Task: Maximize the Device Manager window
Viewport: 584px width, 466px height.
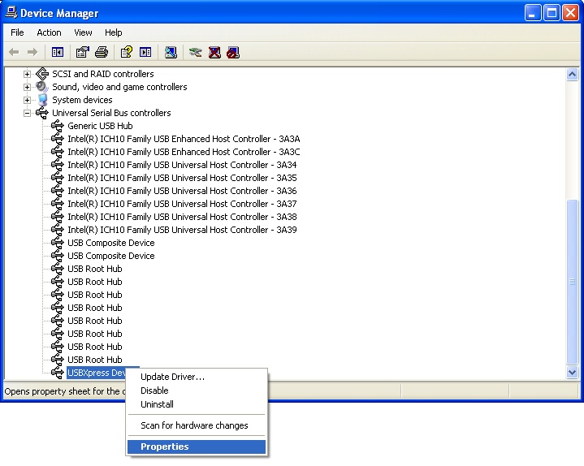Action: 552,13
